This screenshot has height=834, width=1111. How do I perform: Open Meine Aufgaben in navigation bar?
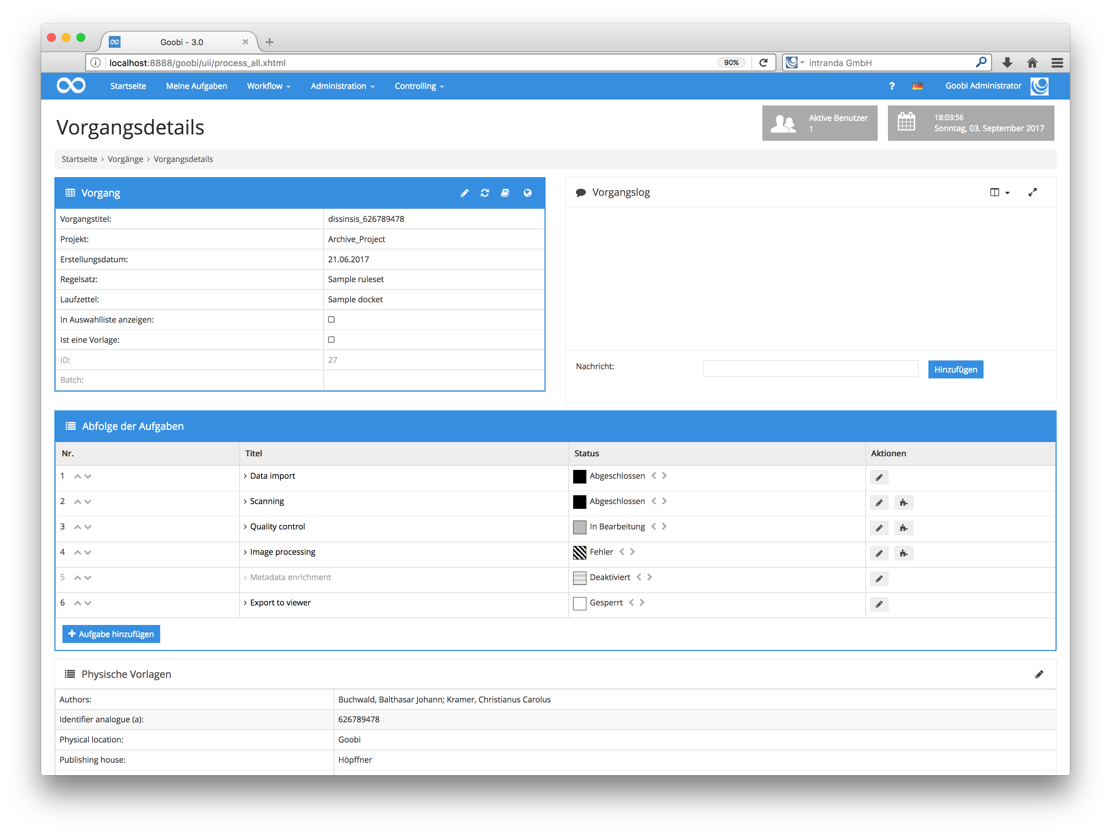pyautogui.click(x=197, y=86)
